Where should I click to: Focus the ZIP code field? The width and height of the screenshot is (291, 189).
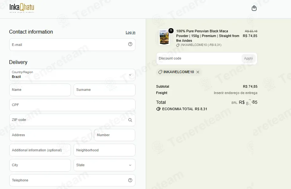72,120
